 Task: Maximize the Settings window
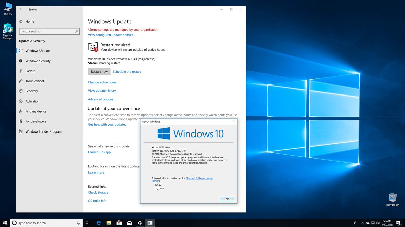231,10
